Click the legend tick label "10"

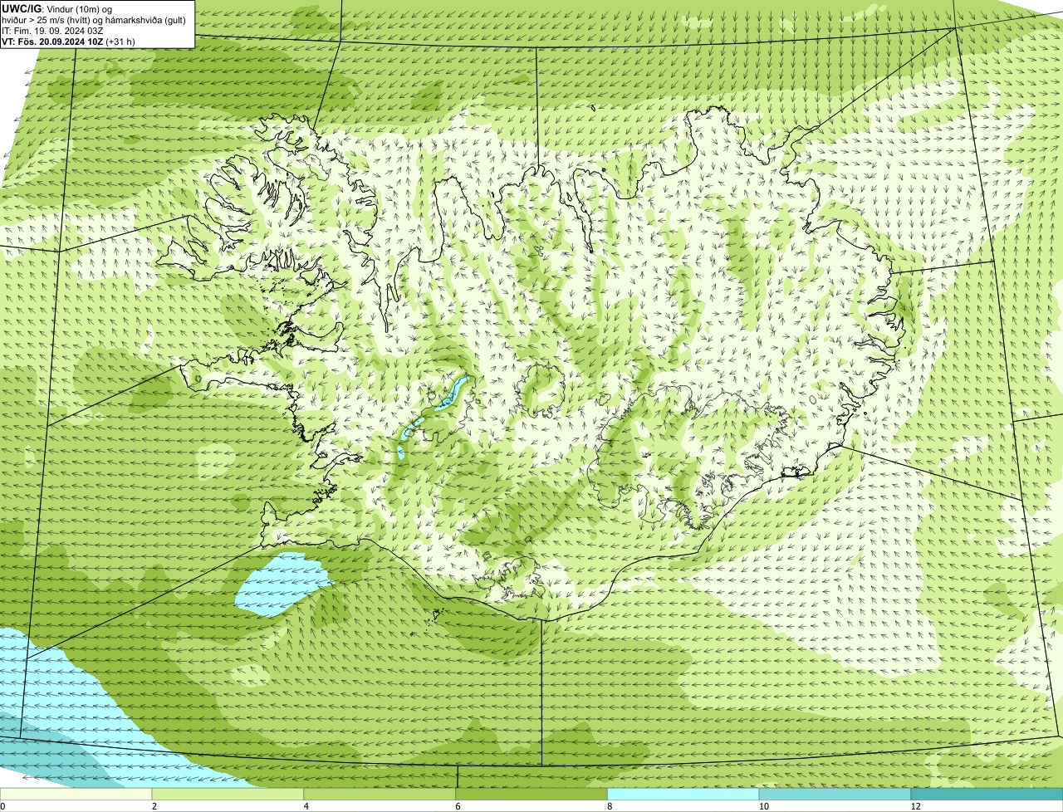(x=763, y=806)
